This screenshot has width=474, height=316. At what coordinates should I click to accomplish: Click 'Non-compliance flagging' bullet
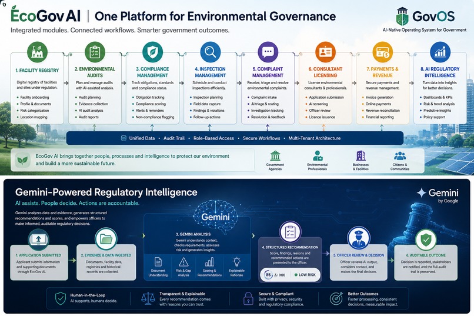tap(155, 117)
